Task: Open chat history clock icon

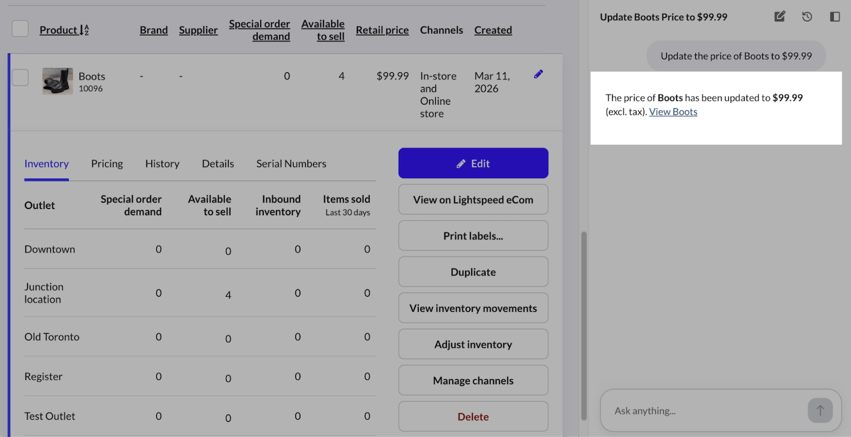Action: pyautogui.click(x=807, y=17)
